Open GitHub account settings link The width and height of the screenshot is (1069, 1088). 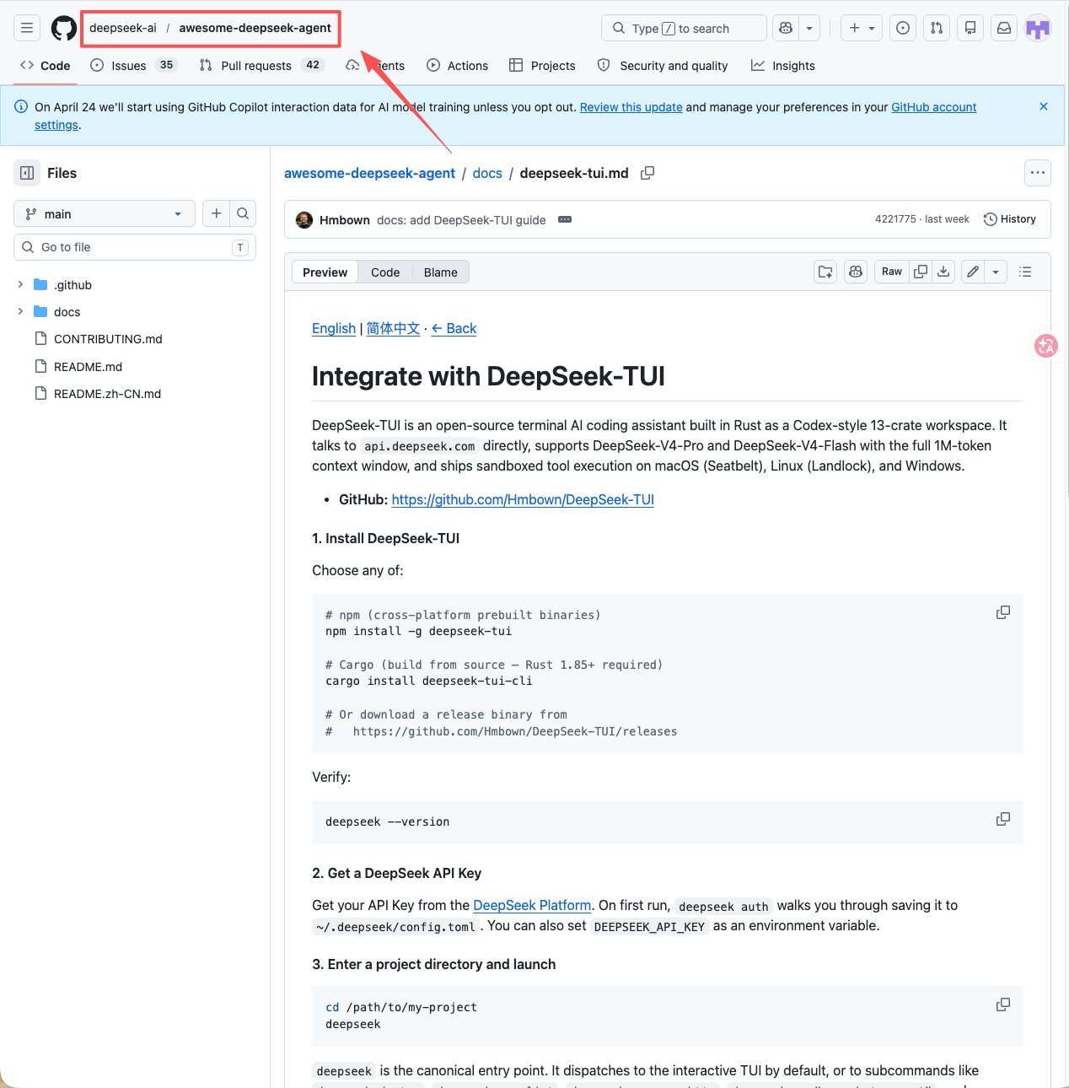click(x=933, y=107)
